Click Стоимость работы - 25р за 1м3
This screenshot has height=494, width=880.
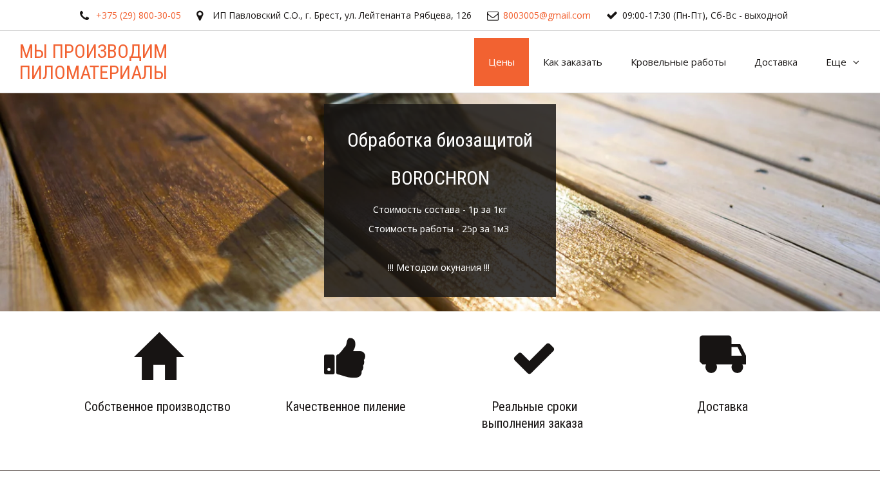point(439,229)
